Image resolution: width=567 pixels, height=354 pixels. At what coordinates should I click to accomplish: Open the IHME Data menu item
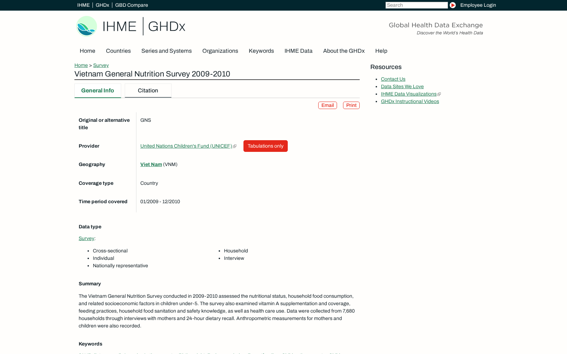[x=298, y=51]
